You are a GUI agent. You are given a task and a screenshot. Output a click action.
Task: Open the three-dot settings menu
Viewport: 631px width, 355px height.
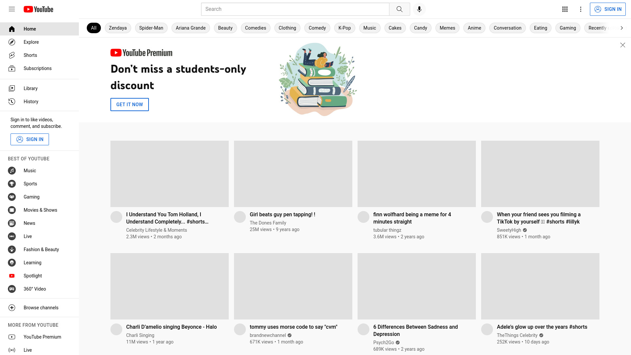581,9
